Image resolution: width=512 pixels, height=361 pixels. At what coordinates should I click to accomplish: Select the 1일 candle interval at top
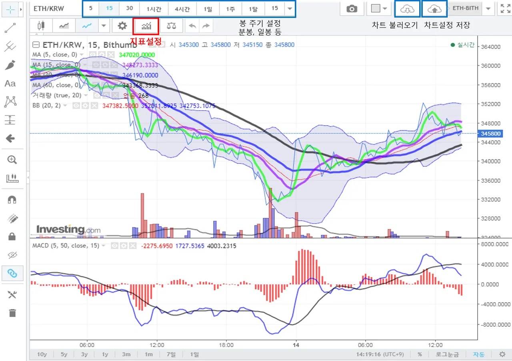coord(208,9)
